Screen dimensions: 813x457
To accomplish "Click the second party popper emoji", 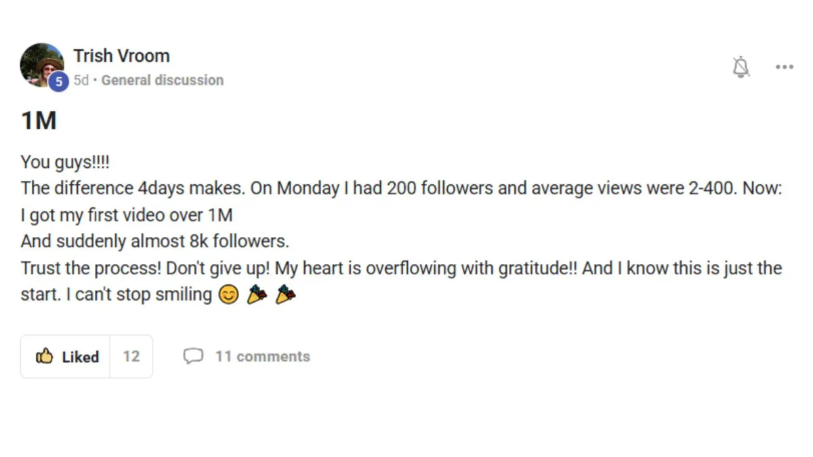I will (285, 295).
